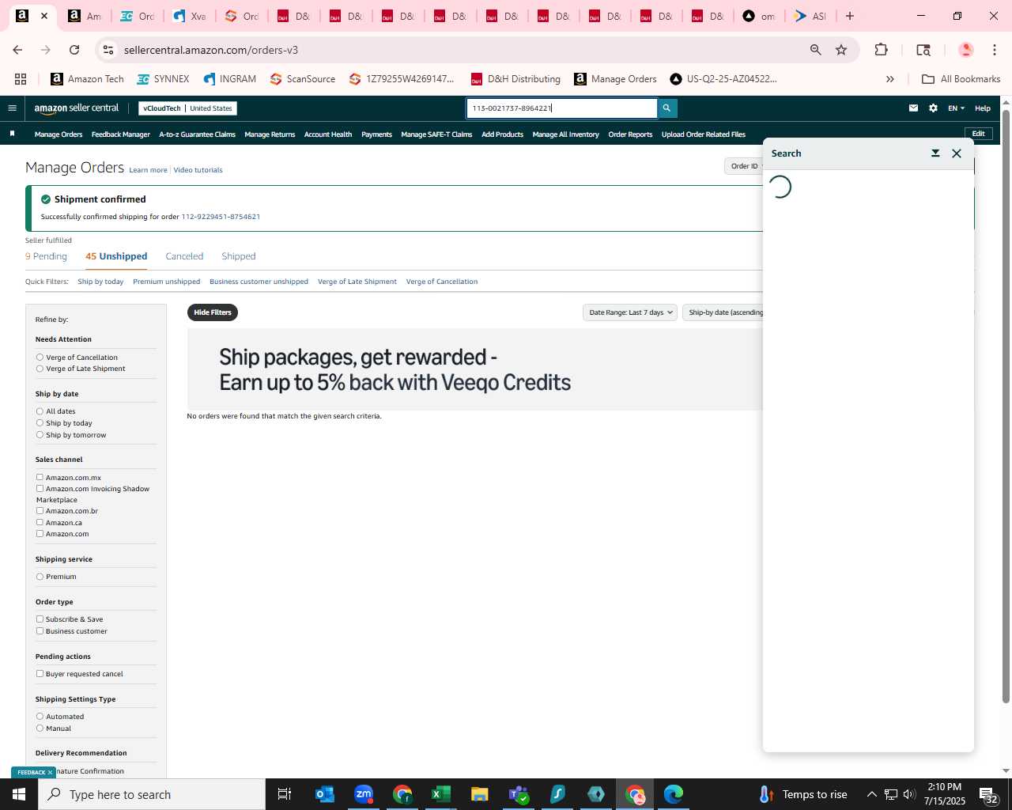This screenshot has height=810, width=1012.
Task: Click the search magnifier button in Seller Central
Action: pyautogui.click(x=666, y=108)
